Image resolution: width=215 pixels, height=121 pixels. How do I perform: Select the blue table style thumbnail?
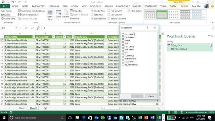[197, 14]
